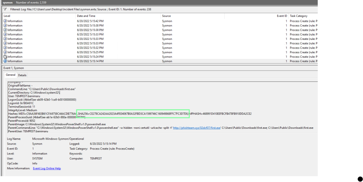Sort events by the Level column header
363x182 pixels.
[6, 16]
